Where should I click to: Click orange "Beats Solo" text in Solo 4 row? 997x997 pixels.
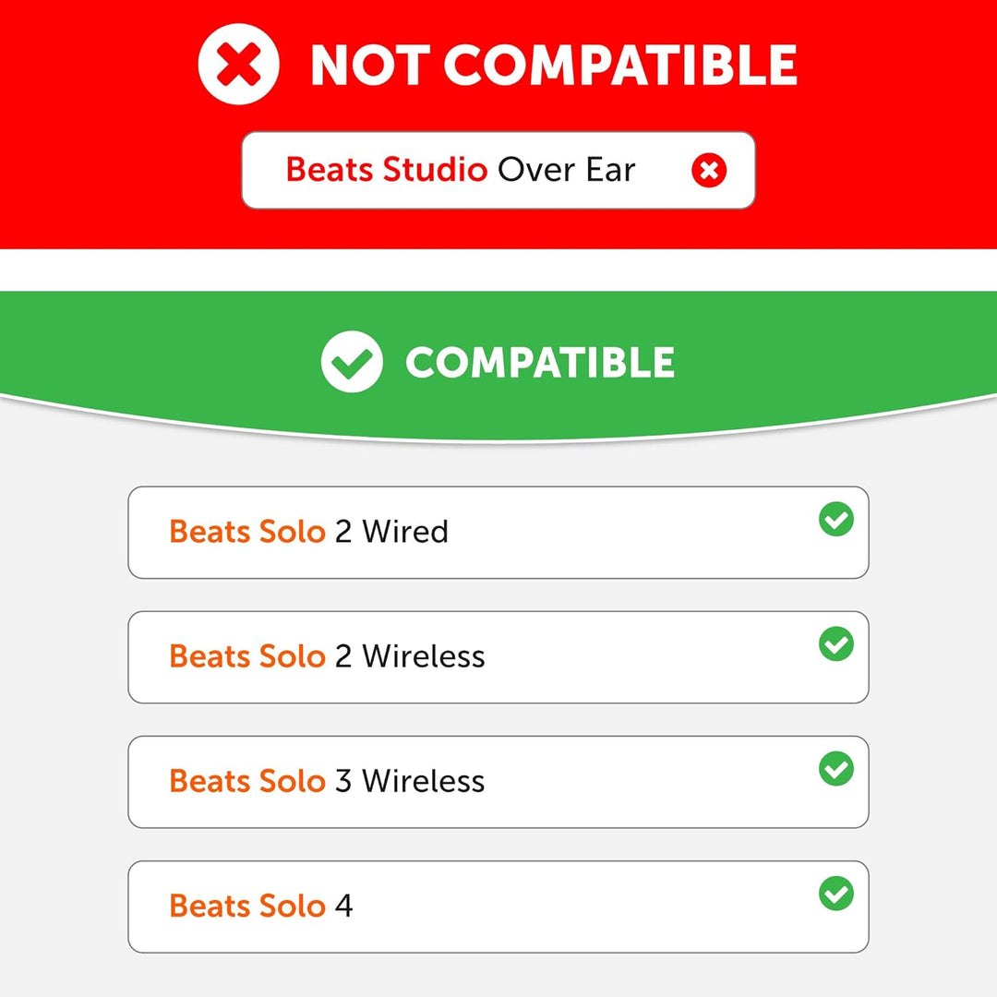coord(246,906)
